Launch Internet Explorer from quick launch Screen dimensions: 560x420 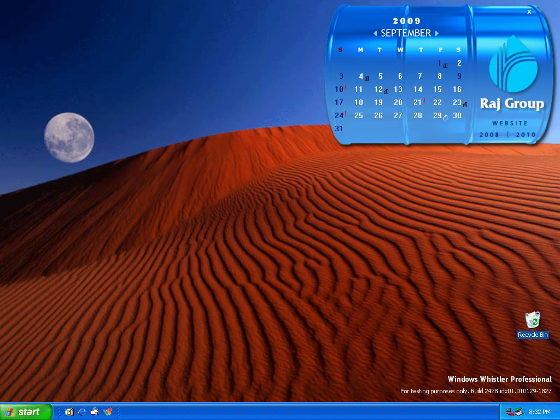pyautogui.click(x=82, y=412)
